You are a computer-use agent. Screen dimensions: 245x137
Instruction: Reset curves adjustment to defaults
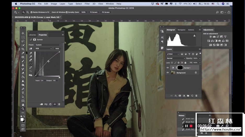50,104
